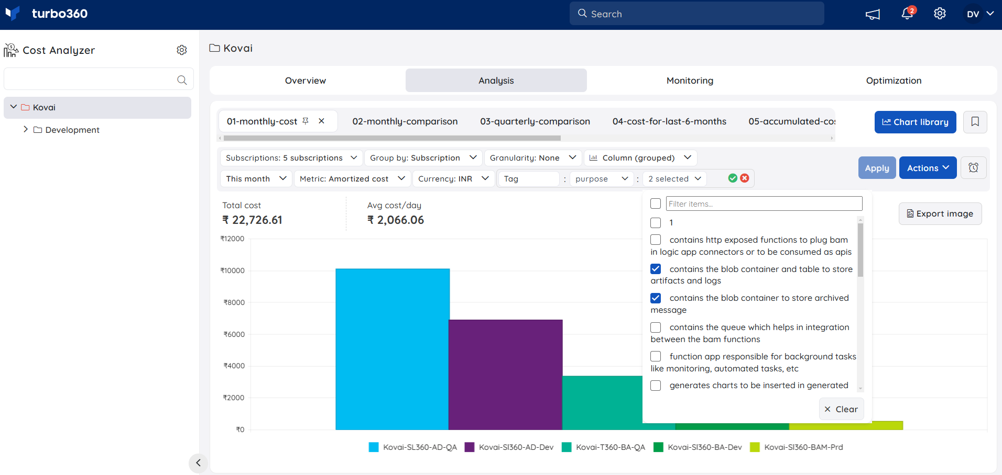The height and width of the screenshot is (475, 1002).
Task: Click the Kovai folder icon in the sidebar tree
Action: pyautogui.click(x=25, y=107)
